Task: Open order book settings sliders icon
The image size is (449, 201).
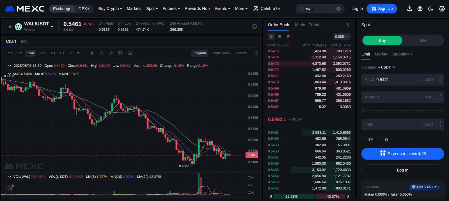Action: (348, 25)
